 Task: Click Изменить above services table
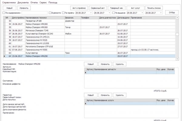[105, 95]
